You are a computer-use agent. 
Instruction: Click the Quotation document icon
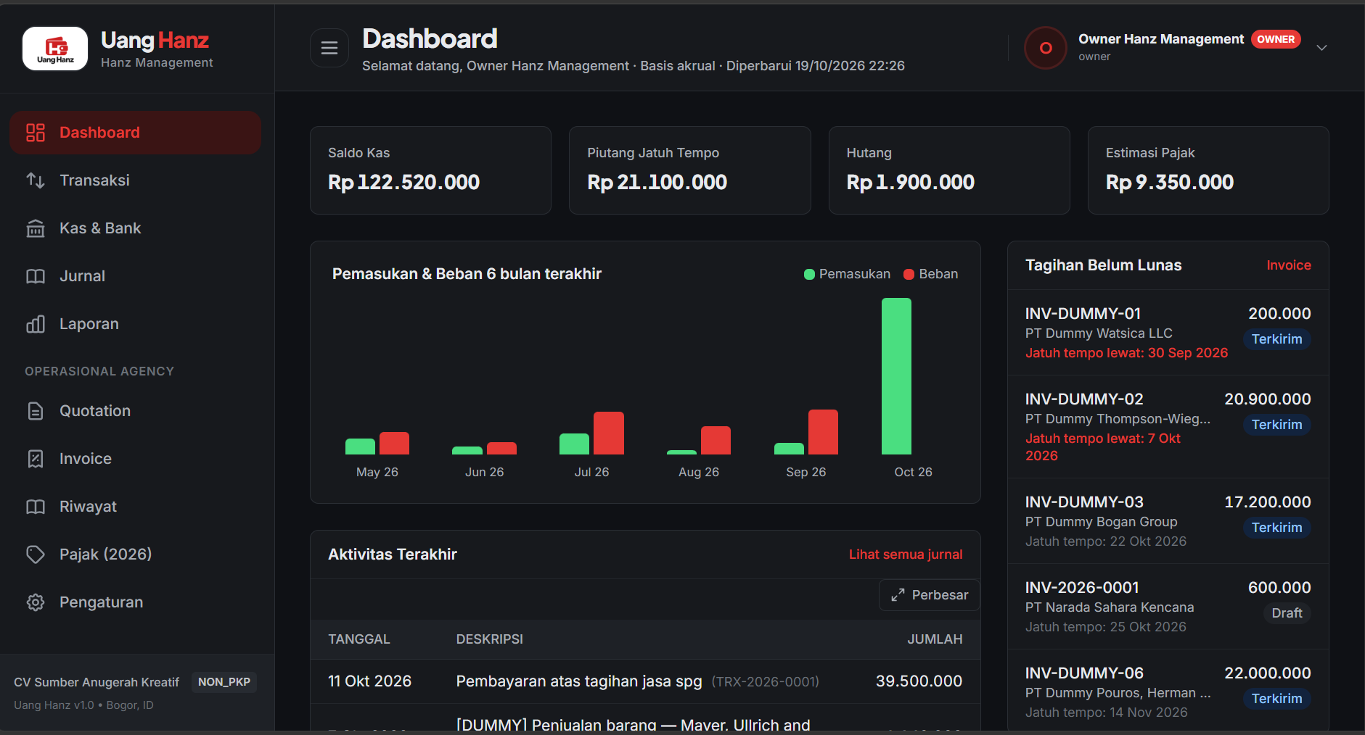click(x=36, y=411)
